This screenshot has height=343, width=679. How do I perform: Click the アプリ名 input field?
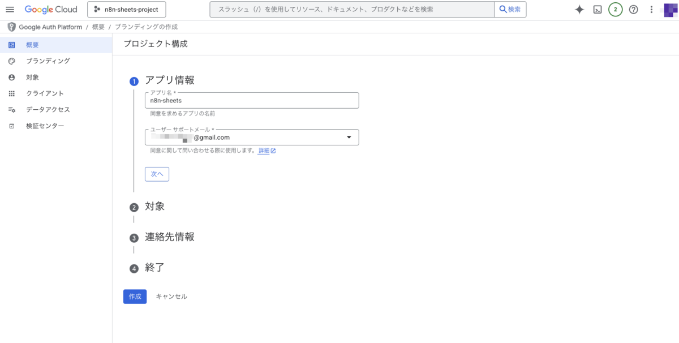[252, 100]
